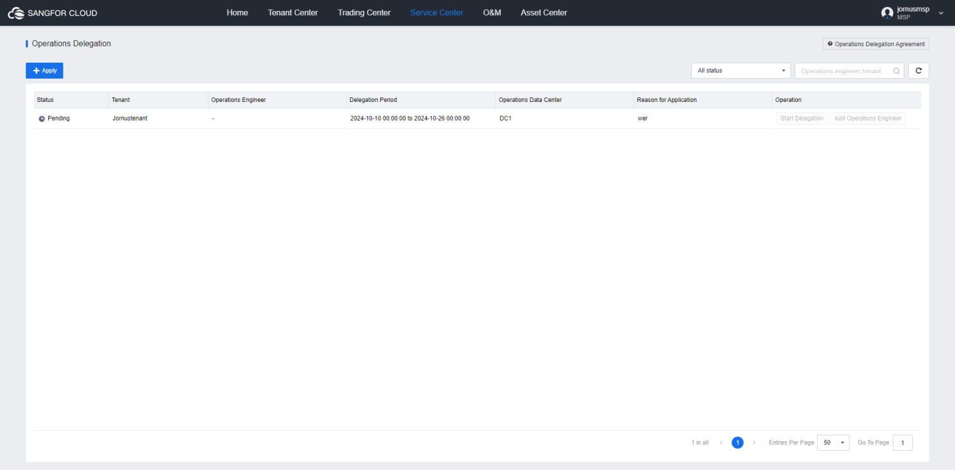Click the refresh icon button
The image size is (955, 470).
tap(918, 71)
